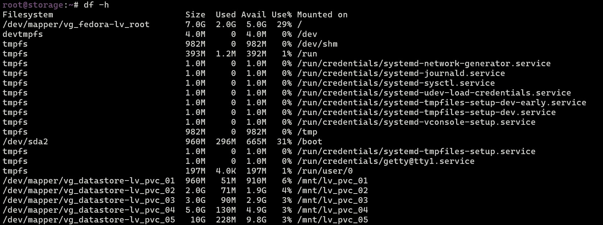The height and width of the screenshot is (225, 603).
Task: Click the "Filesystem" column header
Action: pos(28,15)
